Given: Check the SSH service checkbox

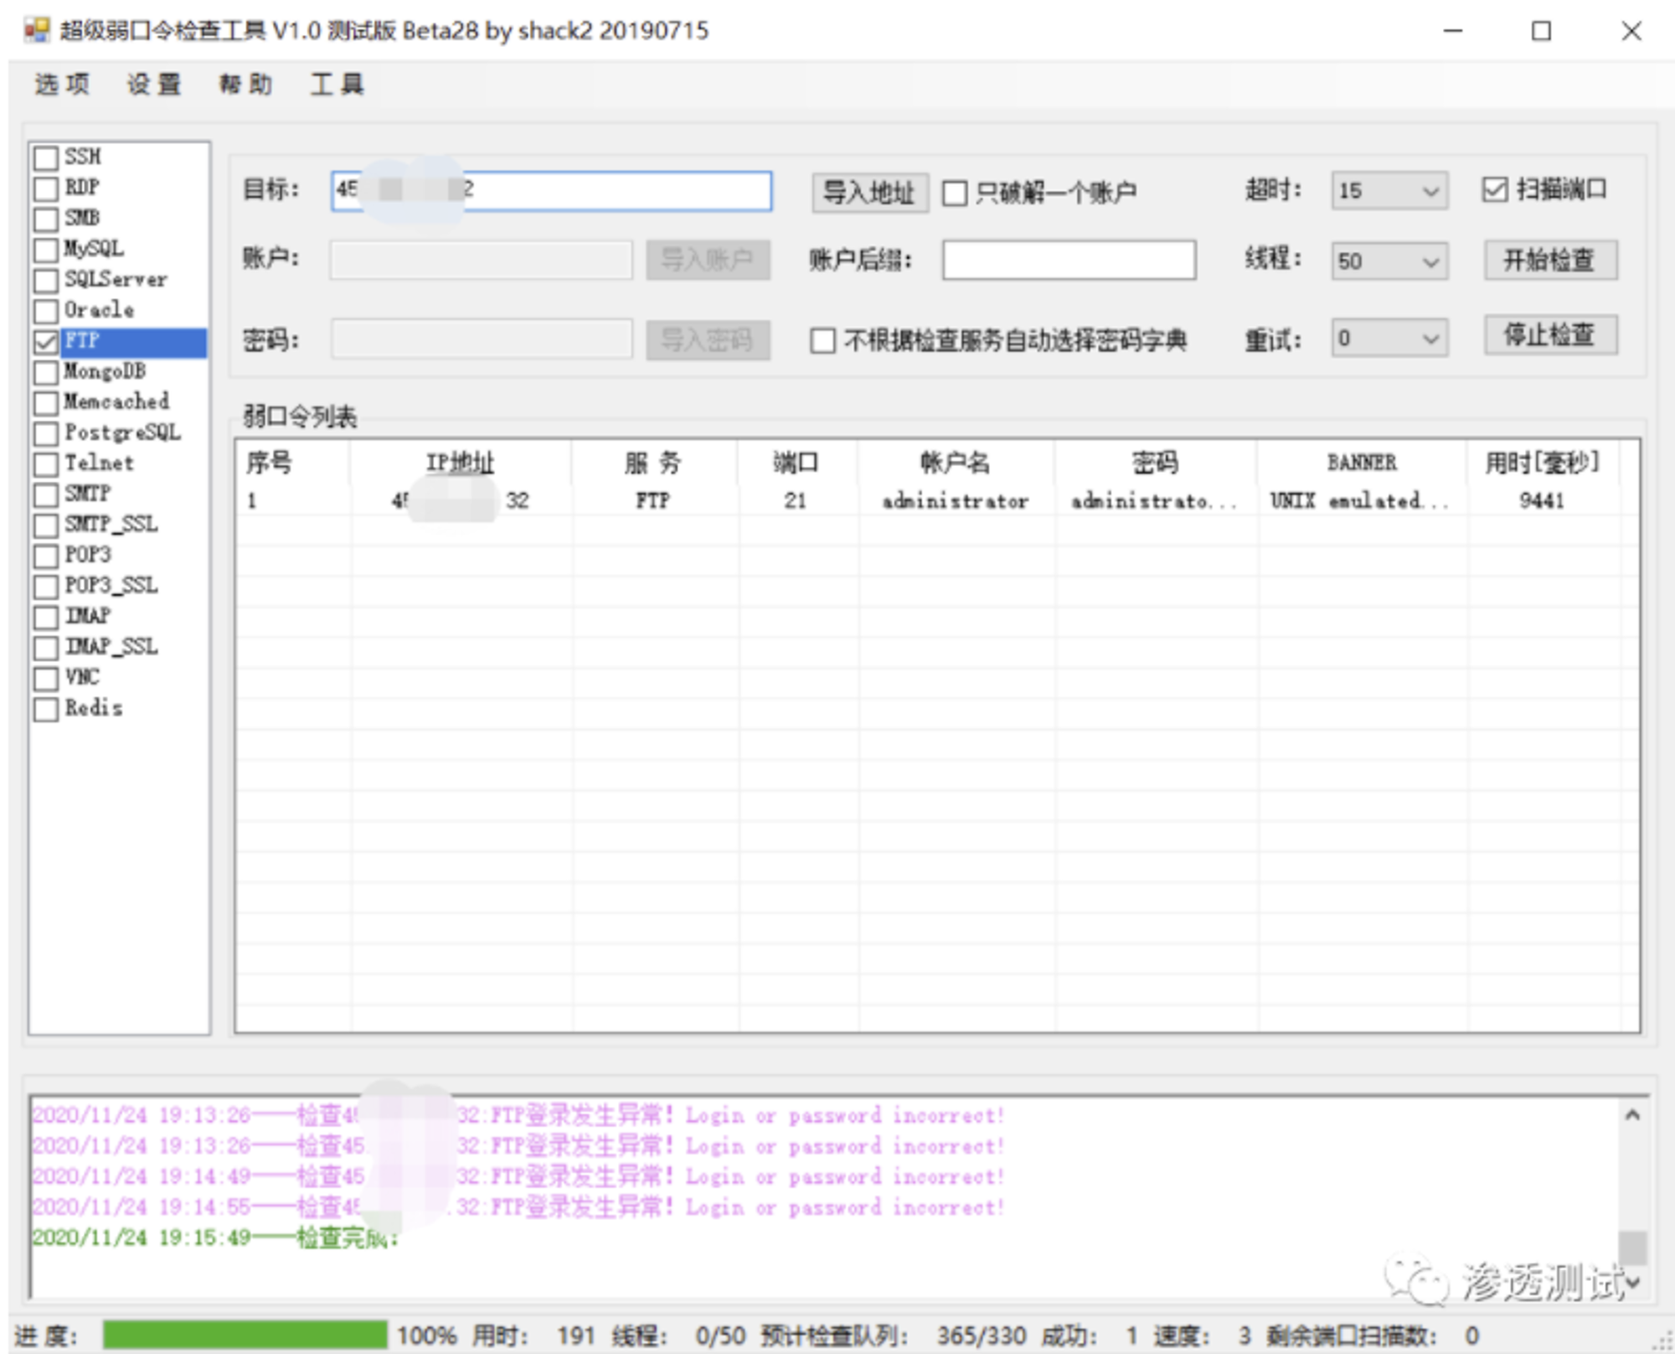Looking at the screenshot, I should [x=46, y=158].
